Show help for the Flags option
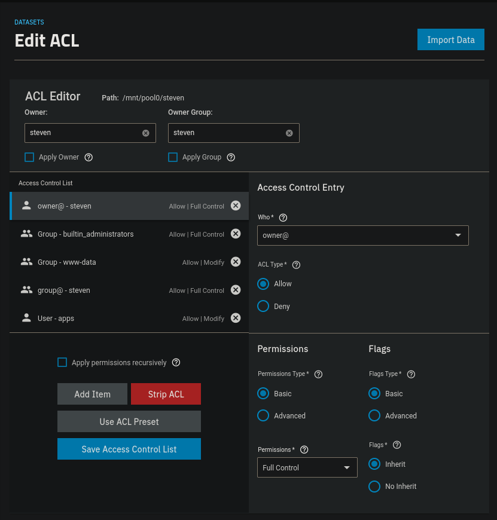The width and height of the screenshot is (497, 520). click(397, 445)
